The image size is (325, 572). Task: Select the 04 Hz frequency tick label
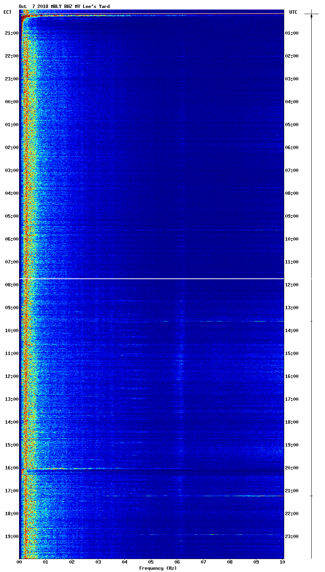coord(125,562)
